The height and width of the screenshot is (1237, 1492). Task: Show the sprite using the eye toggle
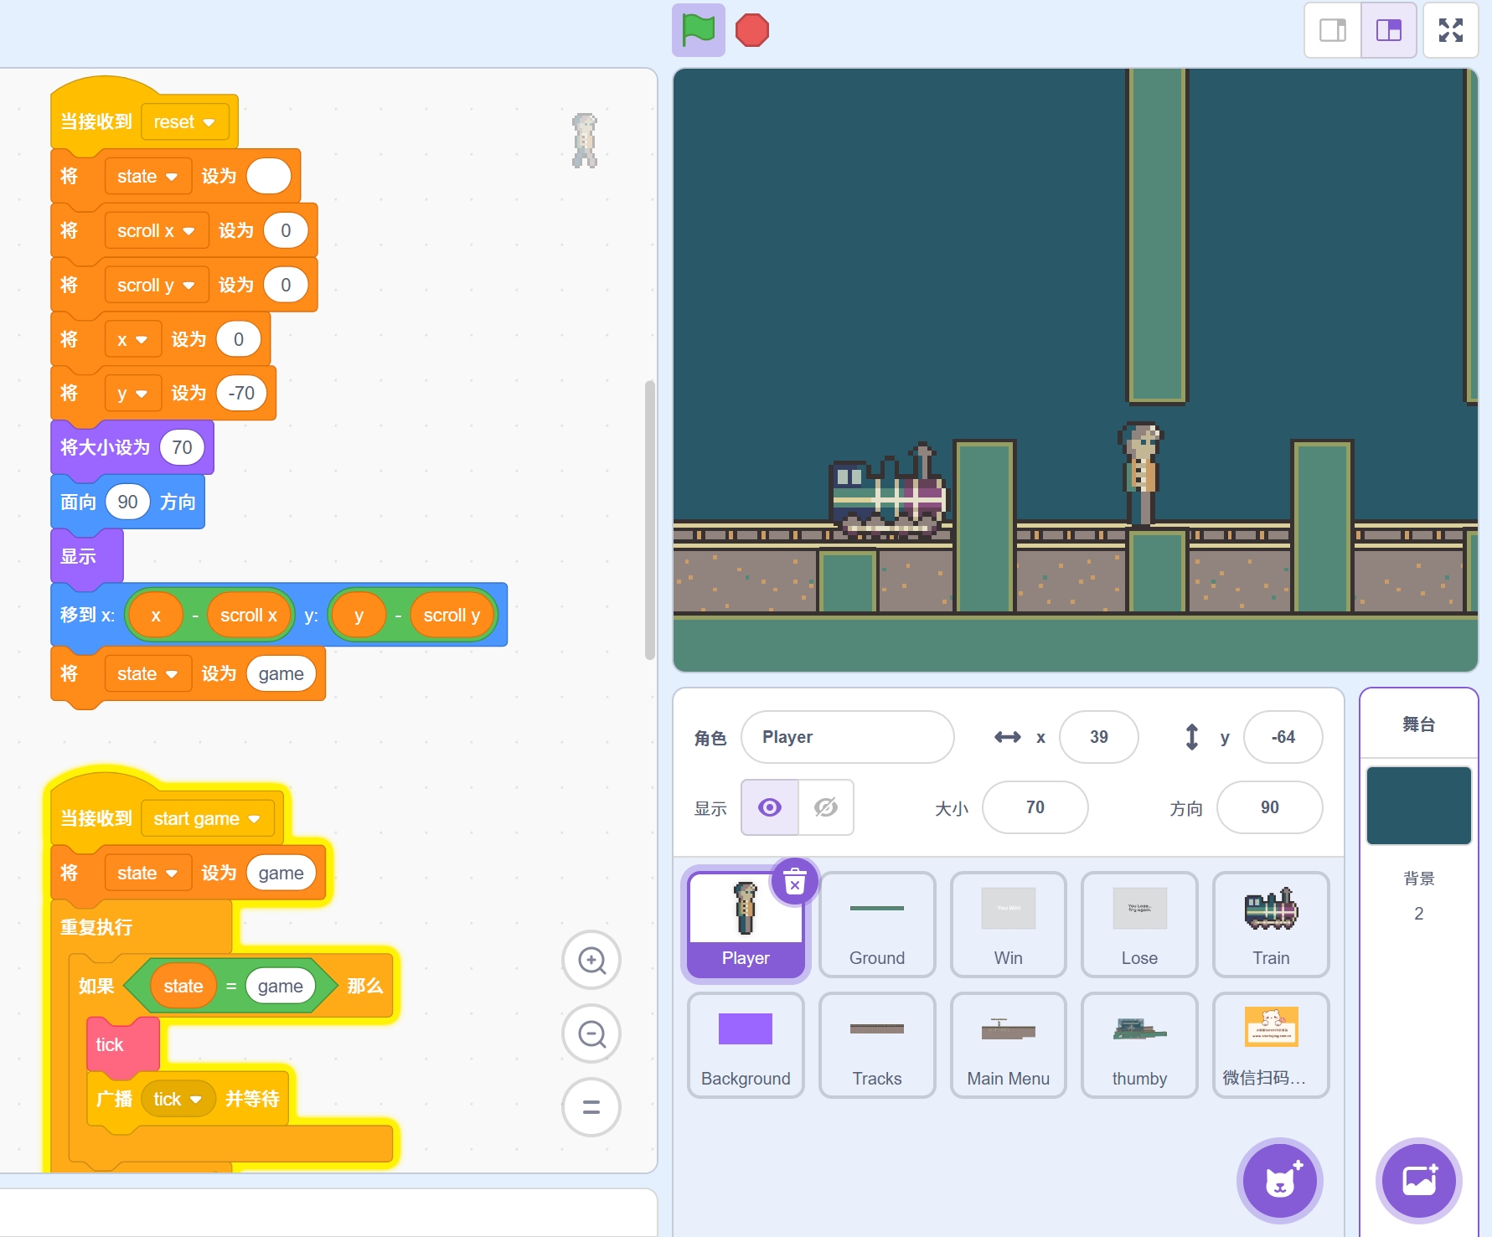coord(770,807)
